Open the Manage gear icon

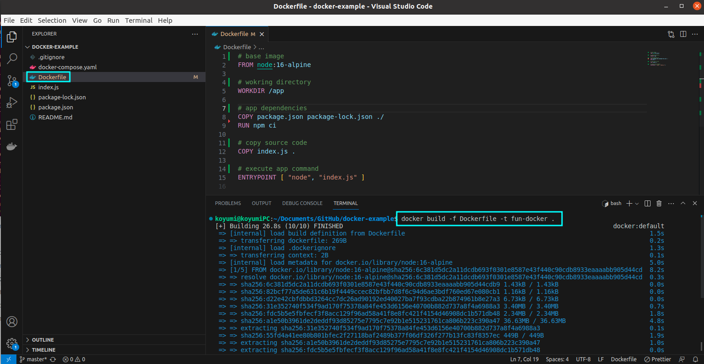point(12,343)
